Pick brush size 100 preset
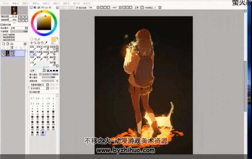 [x=48, y=123]
